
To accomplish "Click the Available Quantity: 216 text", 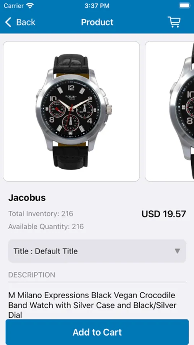I will (x=46, y=227).
